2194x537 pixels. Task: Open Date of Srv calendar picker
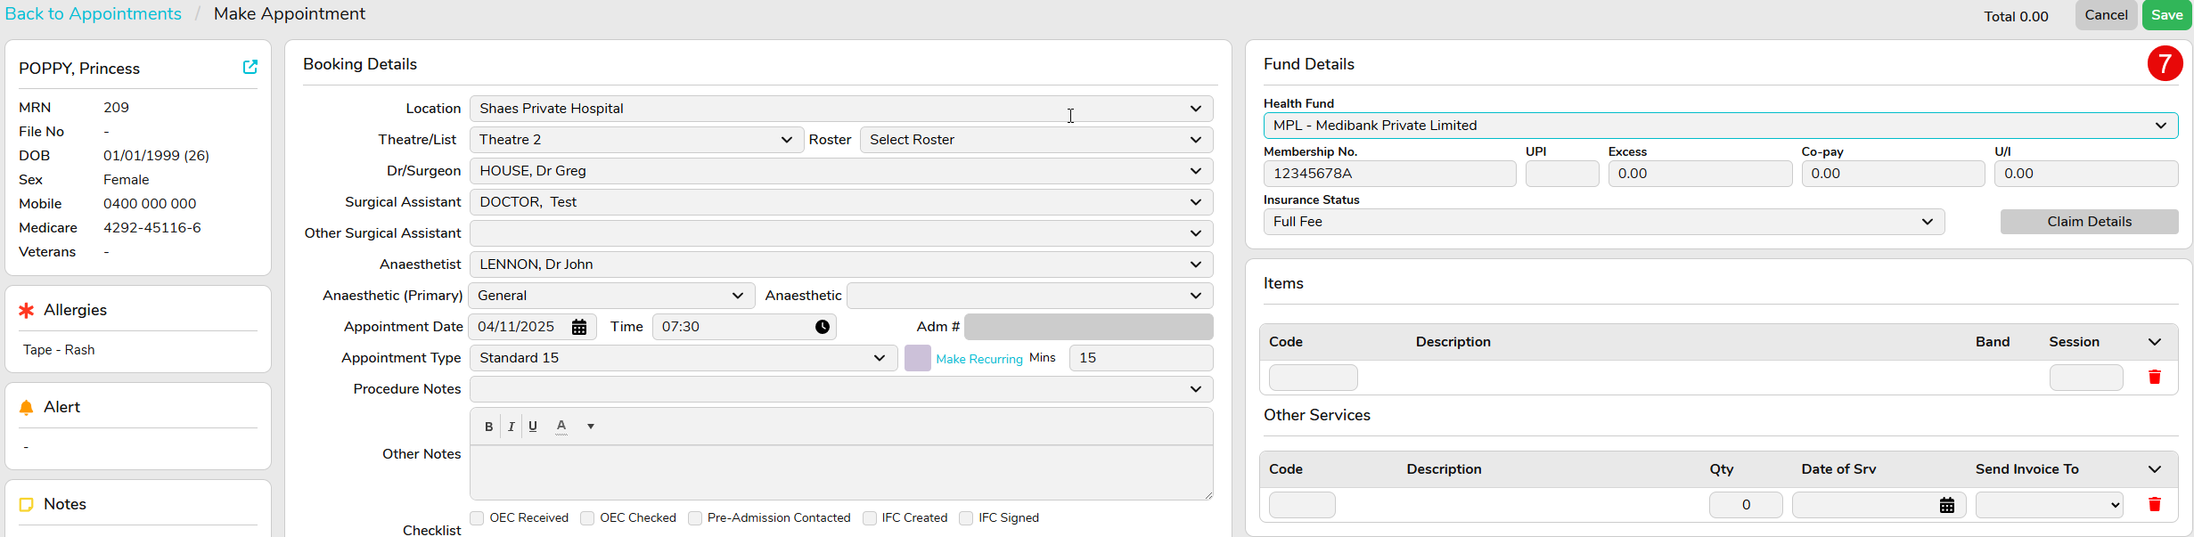pyautogui.click(x=1946, y=505)
